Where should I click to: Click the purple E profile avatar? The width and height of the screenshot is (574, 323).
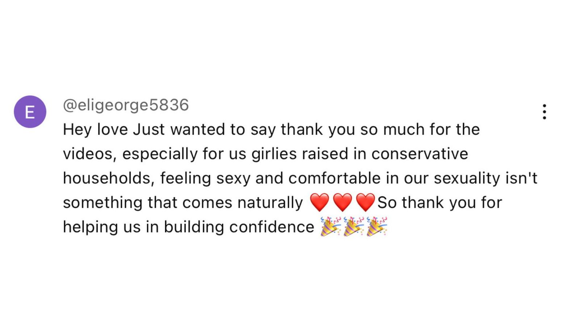[30, 112]
